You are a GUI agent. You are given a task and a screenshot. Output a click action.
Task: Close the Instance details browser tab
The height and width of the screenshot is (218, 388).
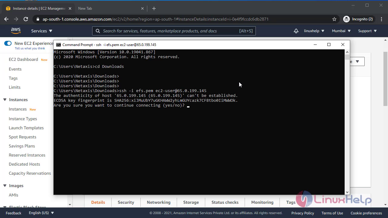tap(70, 8)
